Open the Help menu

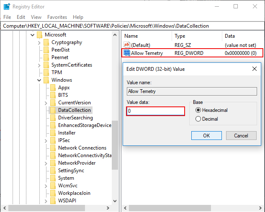click(78, 17)
